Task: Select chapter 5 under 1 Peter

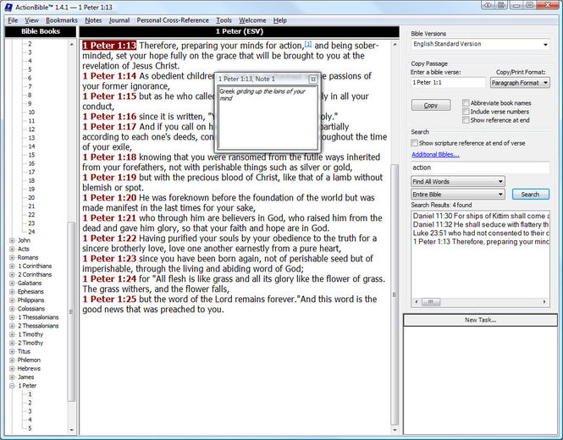Action: (x=30, y=428)
